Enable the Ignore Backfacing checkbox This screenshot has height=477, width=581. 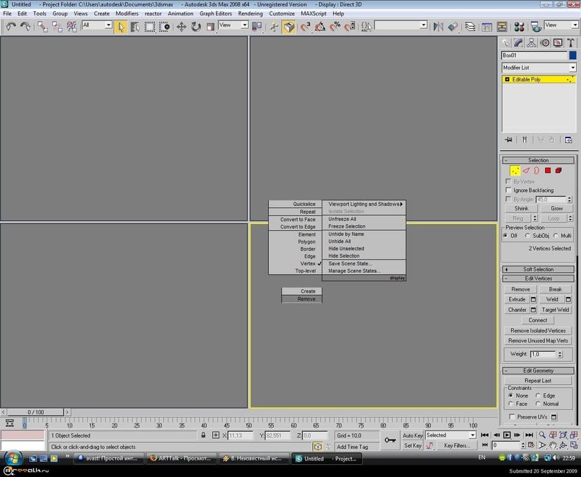point(509,190)
